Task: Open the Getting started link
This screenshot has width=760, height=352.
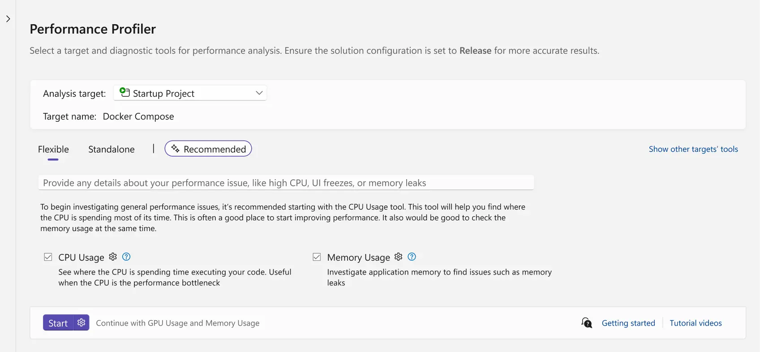Action: 628,323
